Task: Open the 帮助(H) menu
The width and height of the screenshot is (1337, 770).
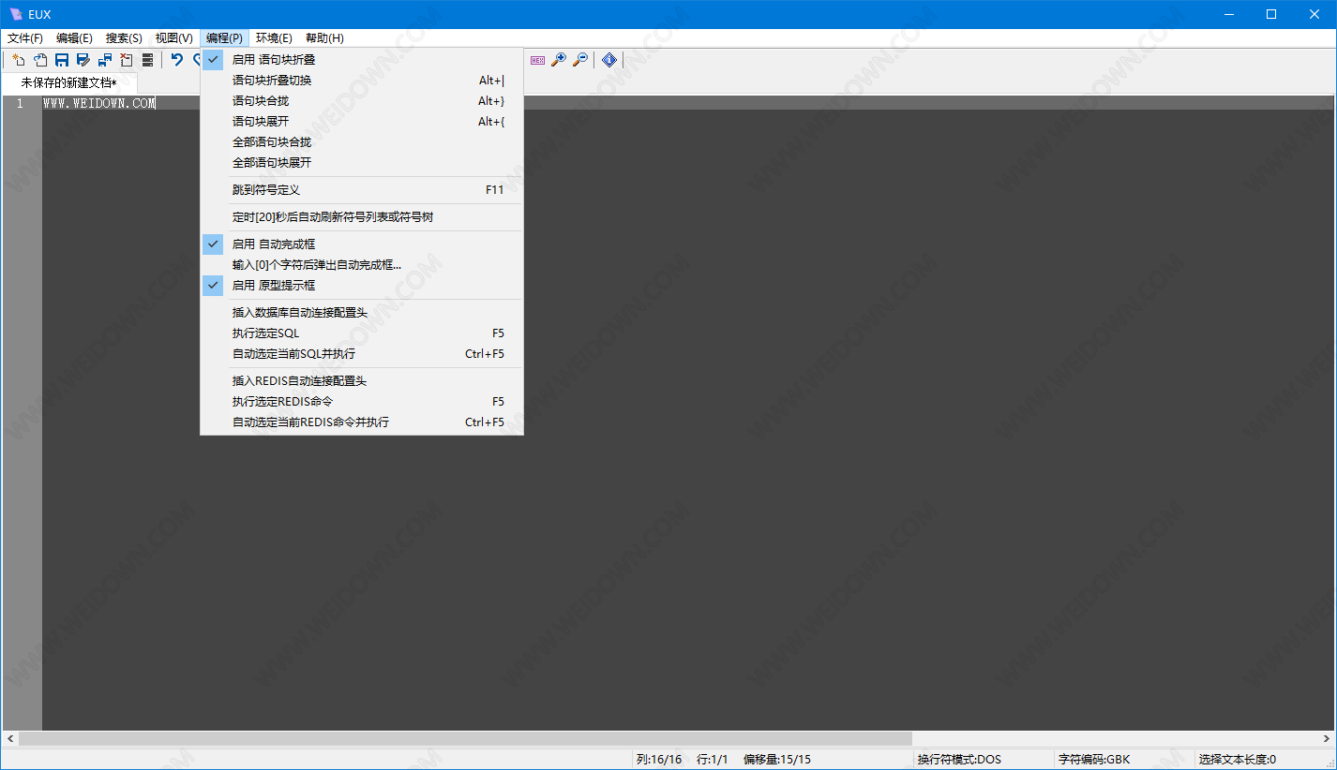Action: click(x=324, y=38)
